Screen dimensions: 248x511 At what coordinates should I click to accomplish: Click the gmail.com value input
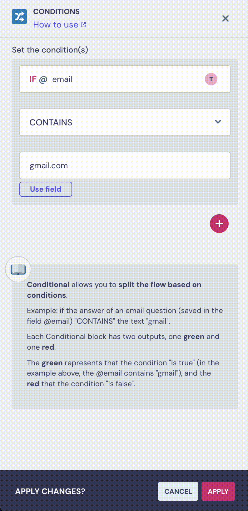coord(125,165)
